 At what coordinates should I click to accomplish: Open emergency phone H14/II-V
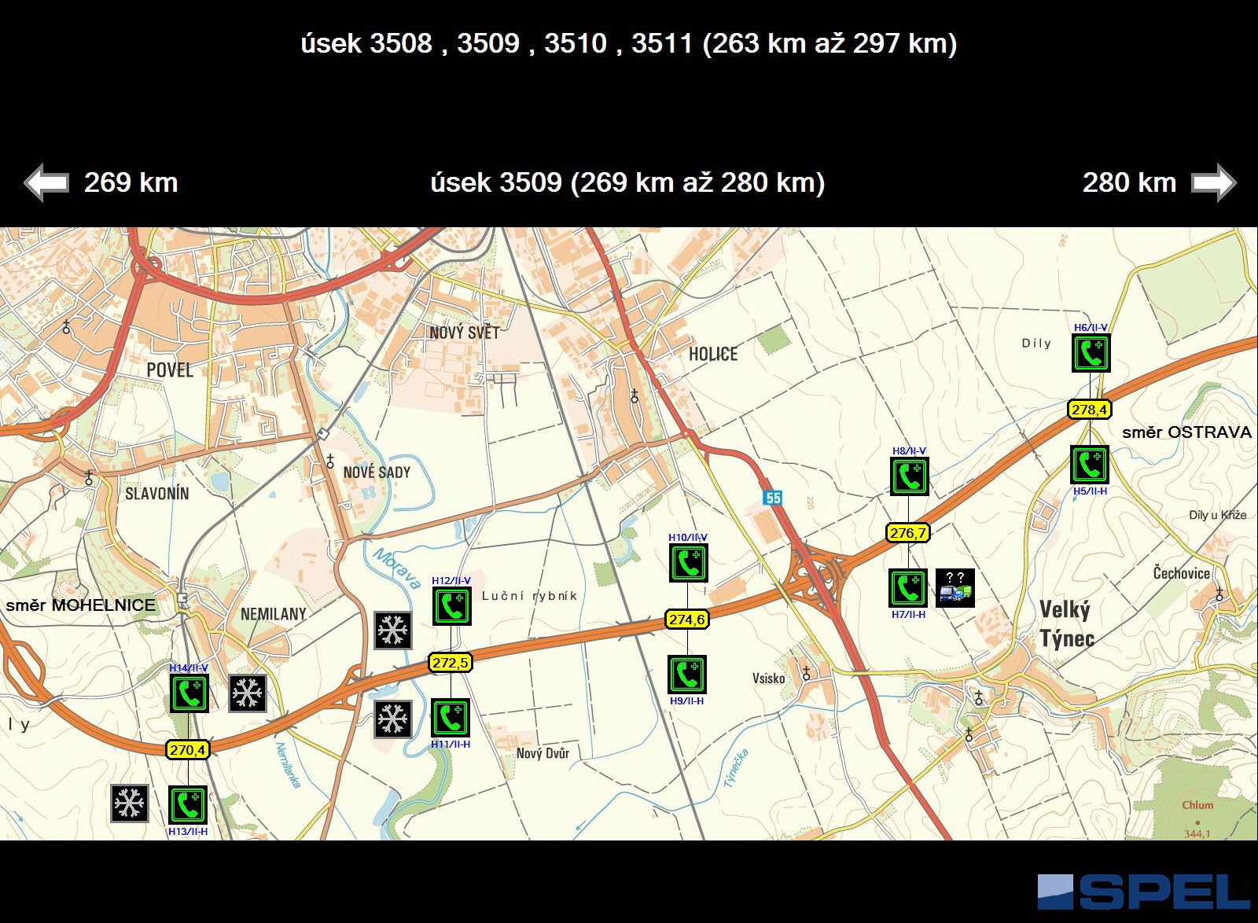[x=189, y=693]
